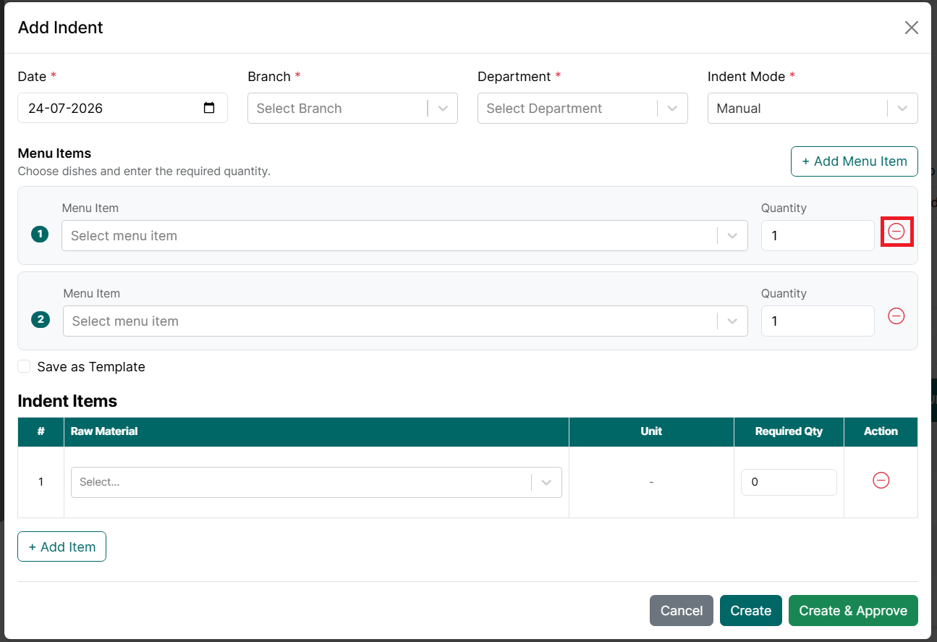Click the Required Qty column header
The width and height of the screenshot is (937, 642).
pyautogui.click(x=789, y=431)
